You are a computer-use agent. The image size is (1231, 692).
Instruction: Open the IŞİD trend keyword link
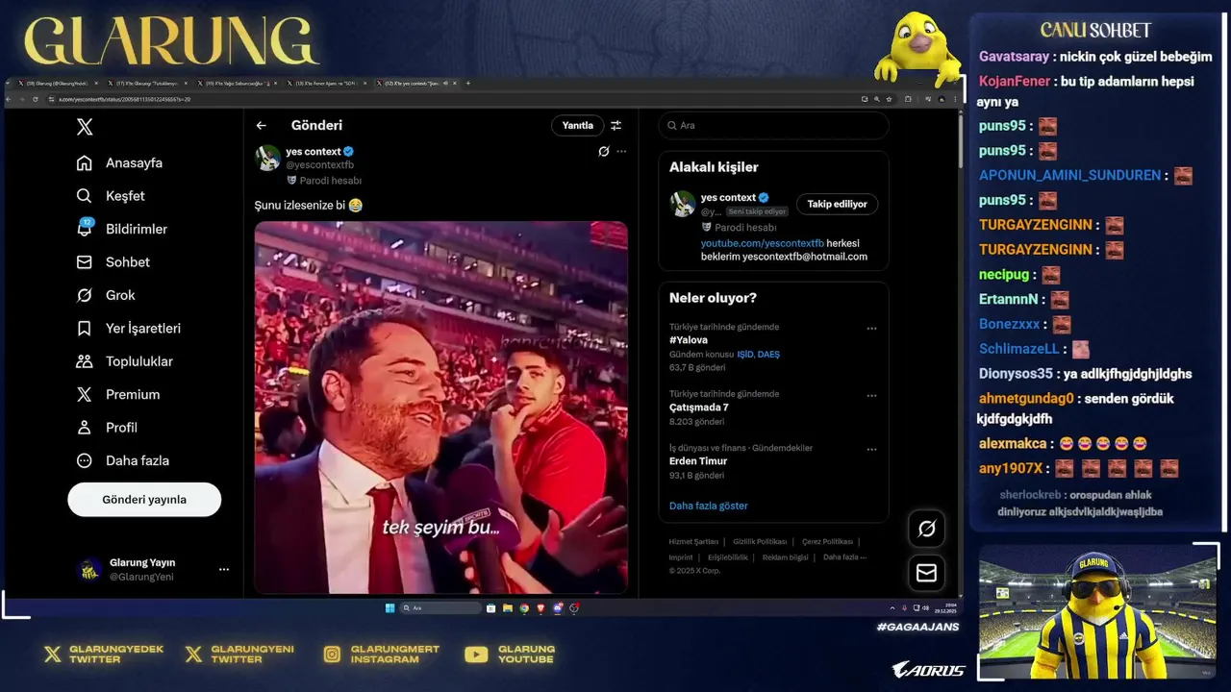click(745, 355)
